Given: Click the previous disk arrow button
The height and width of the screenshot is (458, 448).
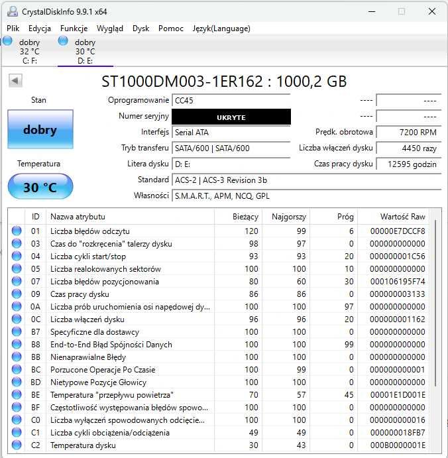Looking at the screenshot, I should pyautogui.click(x=15, y=81).
